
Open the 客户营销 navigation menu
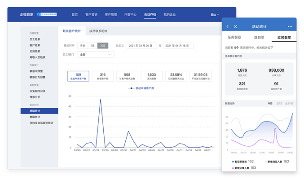pyautogui.click(x=91, y=14)
